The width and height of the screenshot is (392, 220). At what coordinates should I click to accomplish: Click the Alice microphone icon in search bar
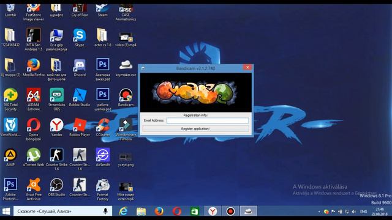tap(105, 211)
